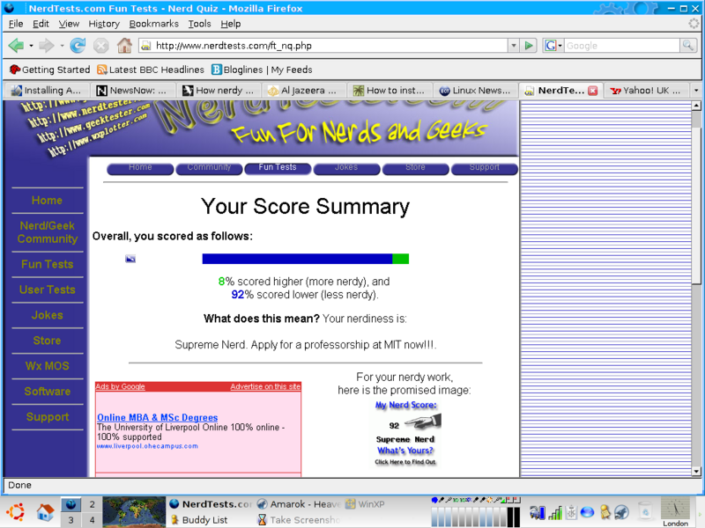The height and width of the screenshot is (528, 705).
Task: Open the Trash icon in the bottom panel
Action: click(x=645, y=512)
